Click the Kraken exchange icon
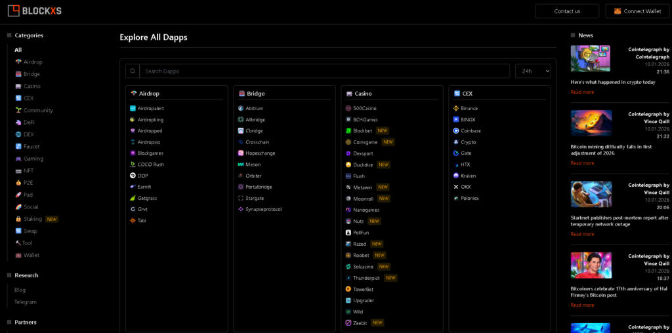This screenshot has height=333, width=672. click(x=456, y=176)
